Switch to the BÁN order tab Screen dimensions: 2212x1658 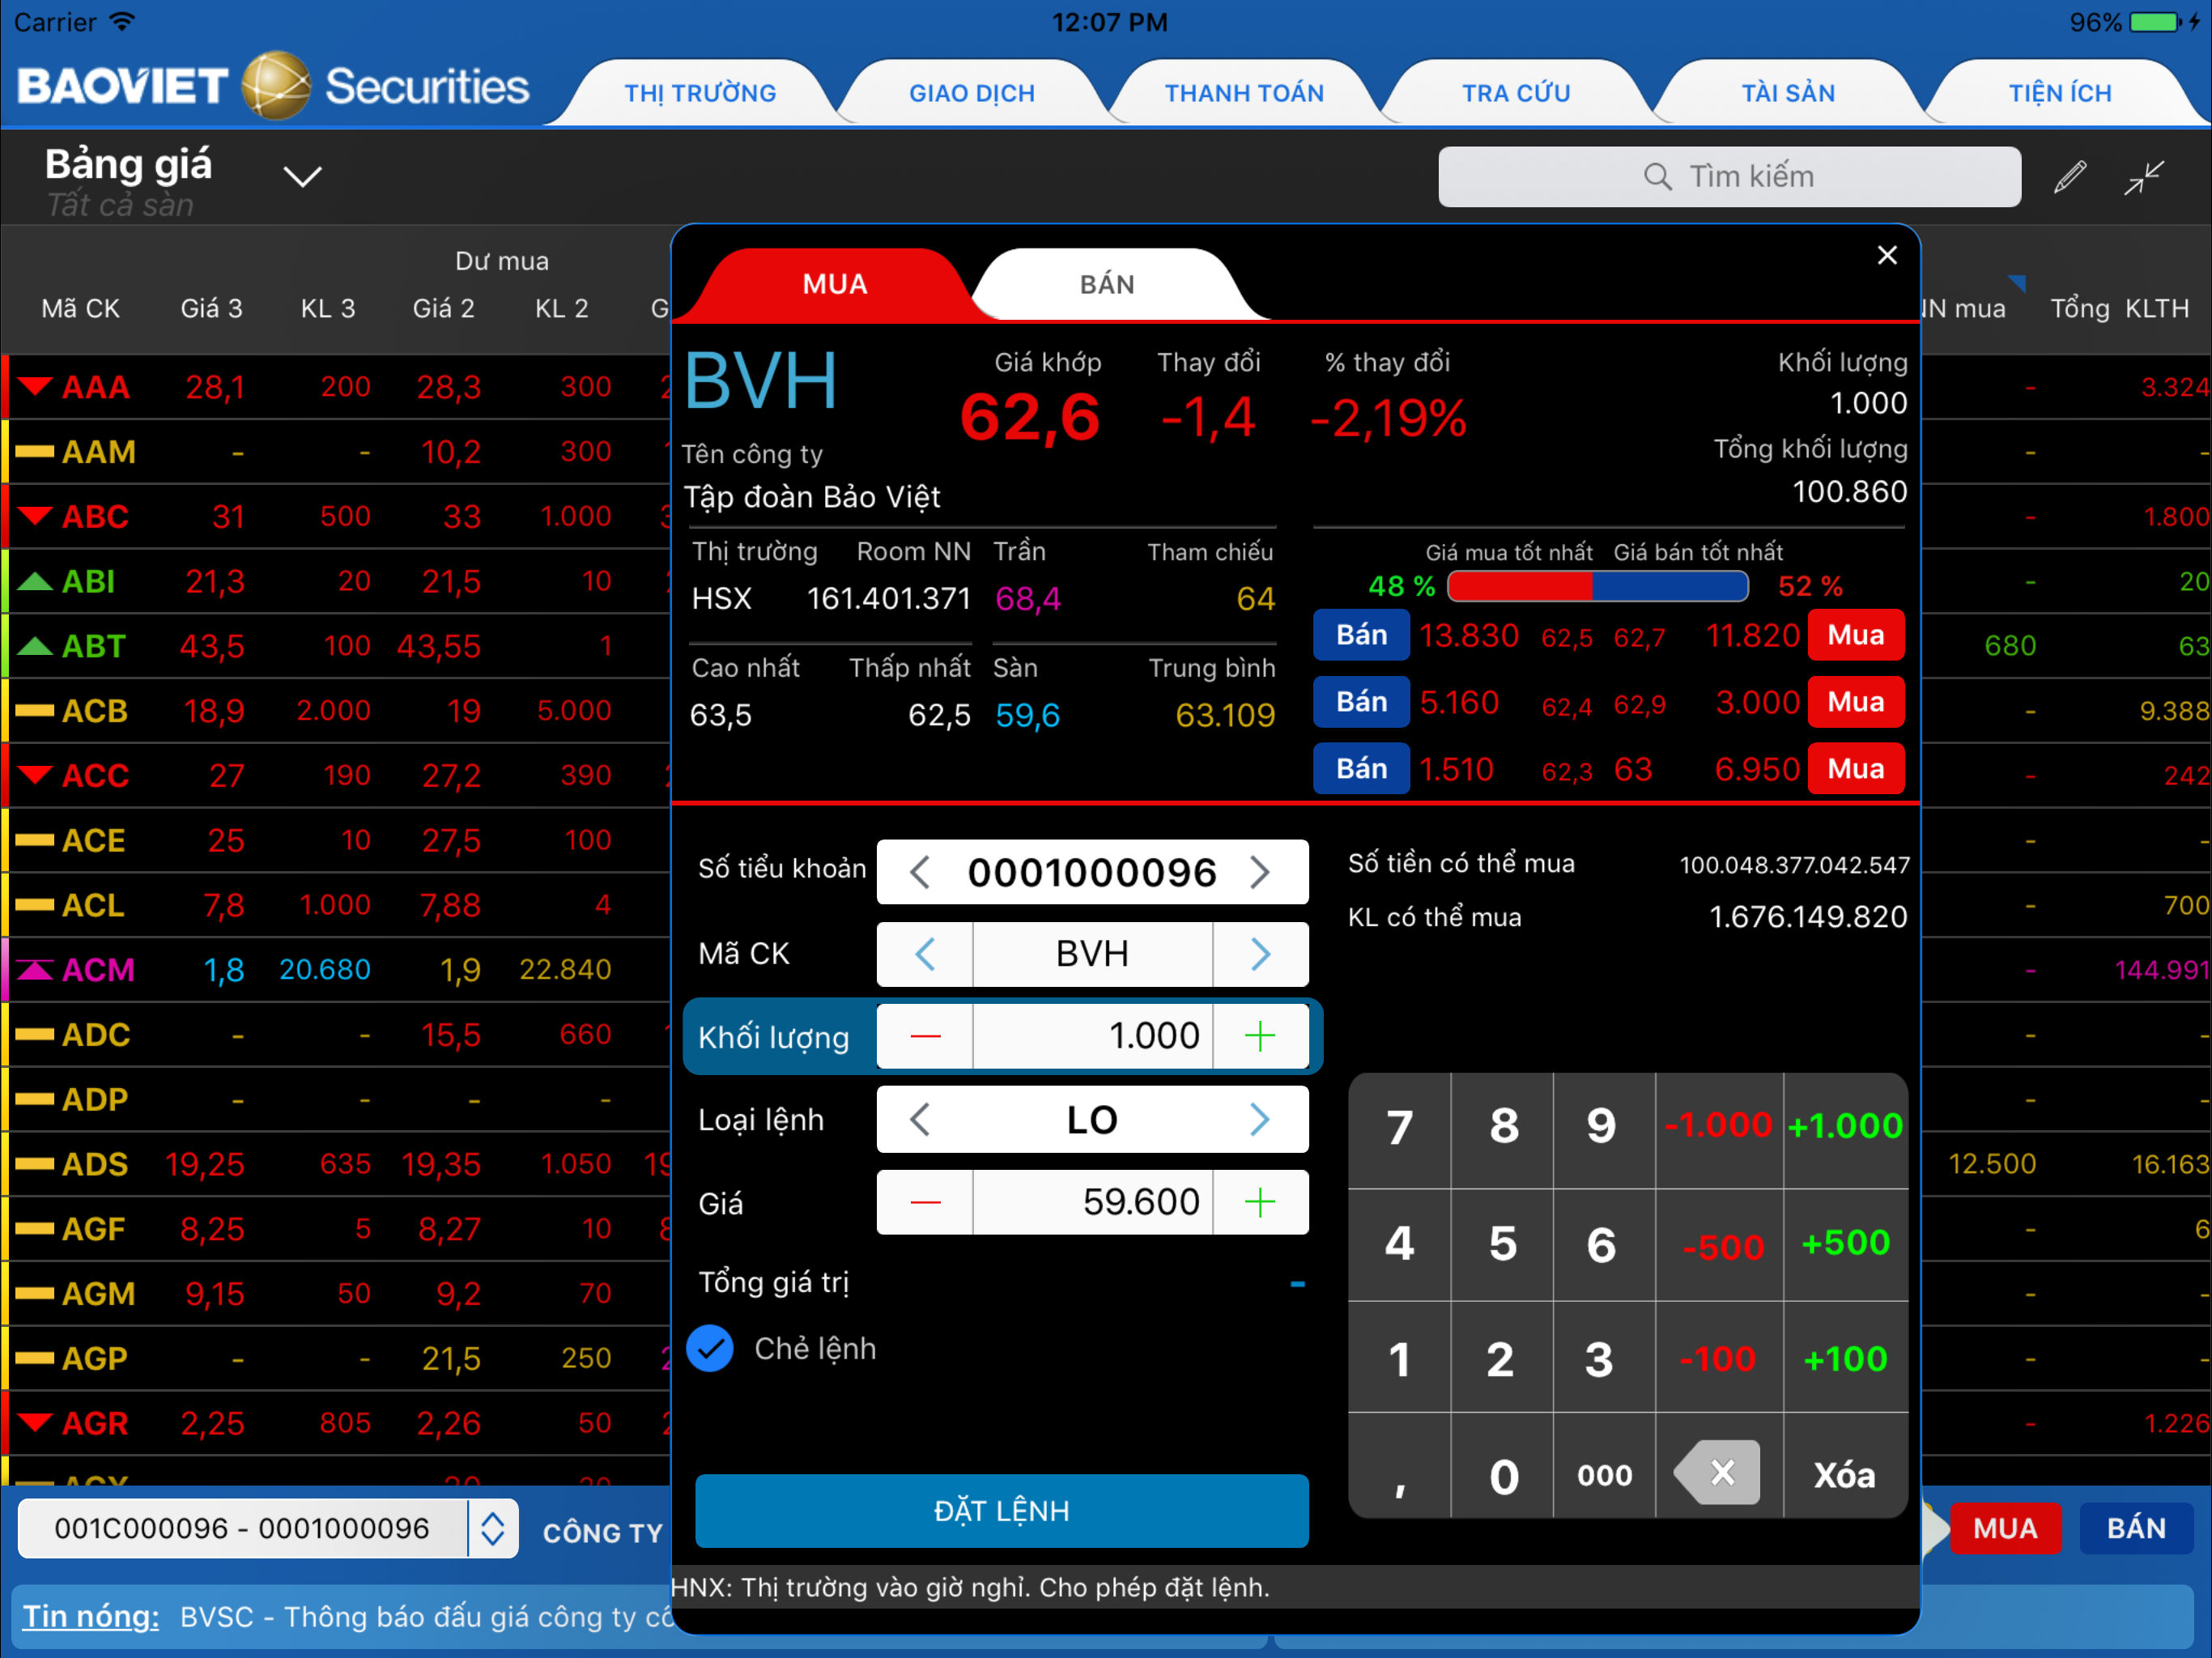1106,285
